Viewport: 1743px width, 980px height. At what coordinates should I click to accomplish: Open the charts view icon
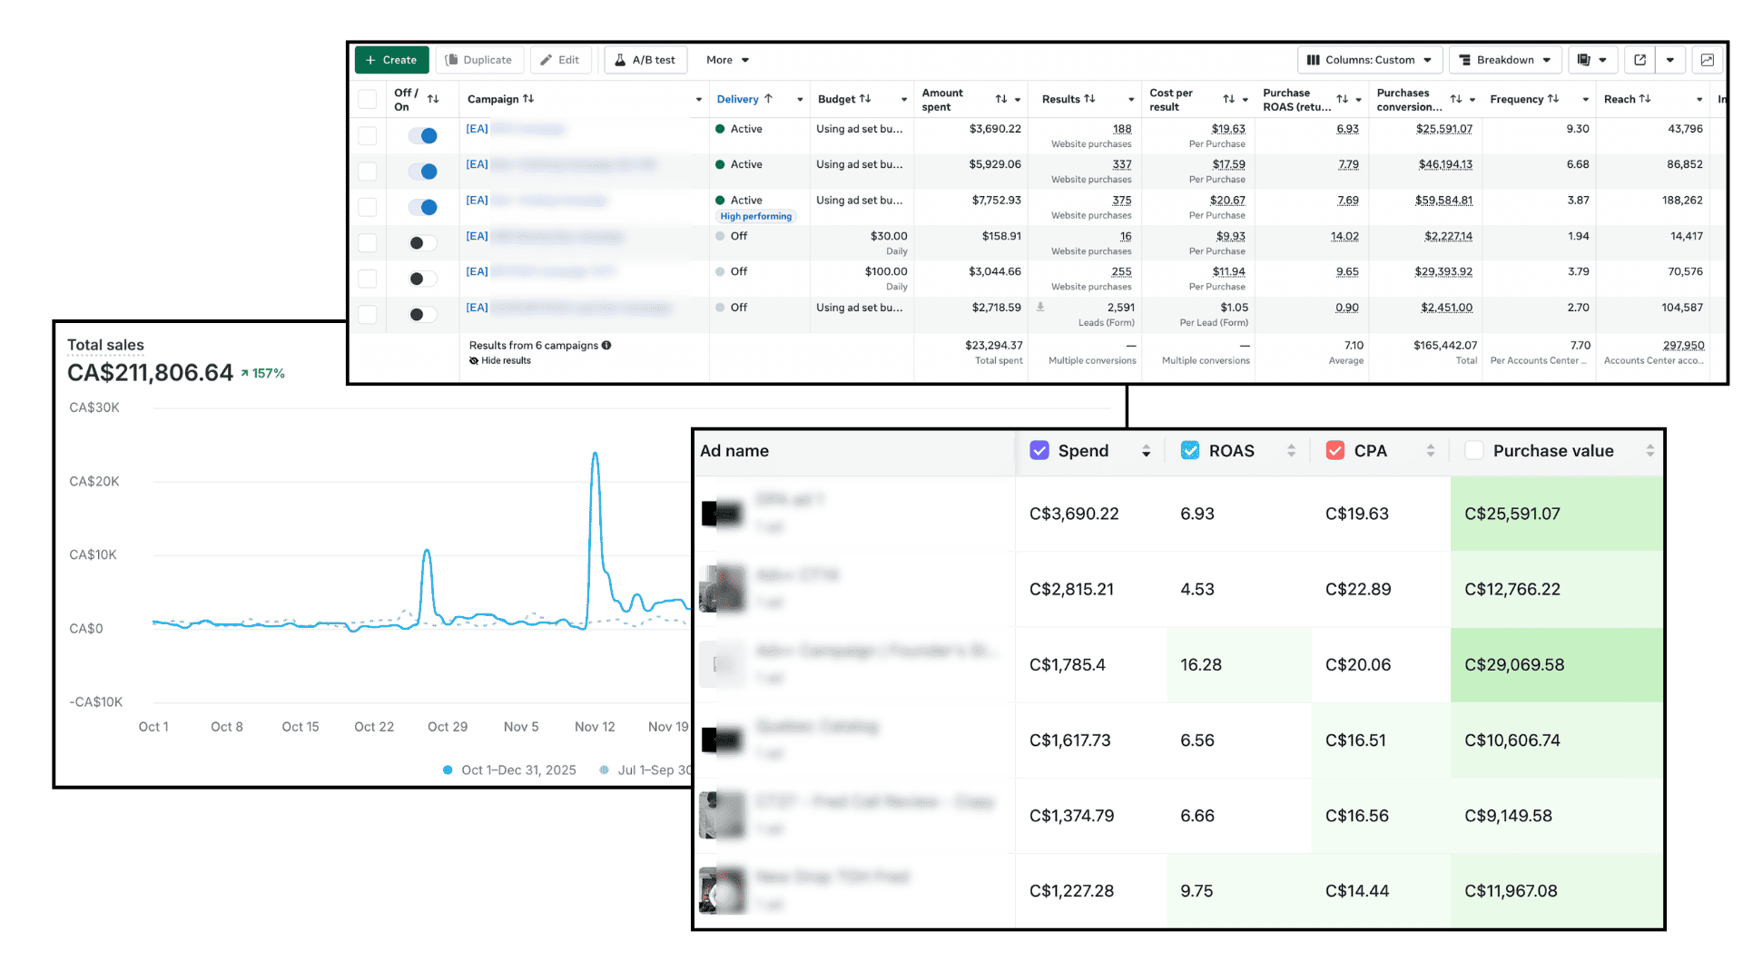pyautogui.click(x=1707, y=60)
